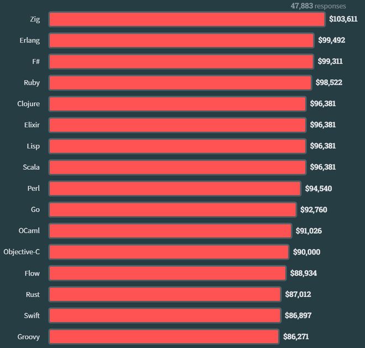Click the Zig salary bar
The height and width of the screenshot is (348, 365).
point(187,19)
